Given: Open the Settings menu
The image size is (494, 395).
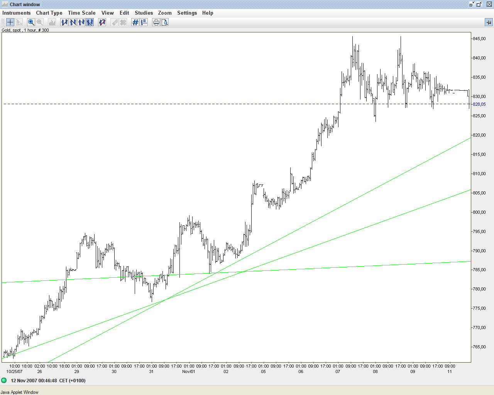Looking at the screenshot, I should 187,13.
